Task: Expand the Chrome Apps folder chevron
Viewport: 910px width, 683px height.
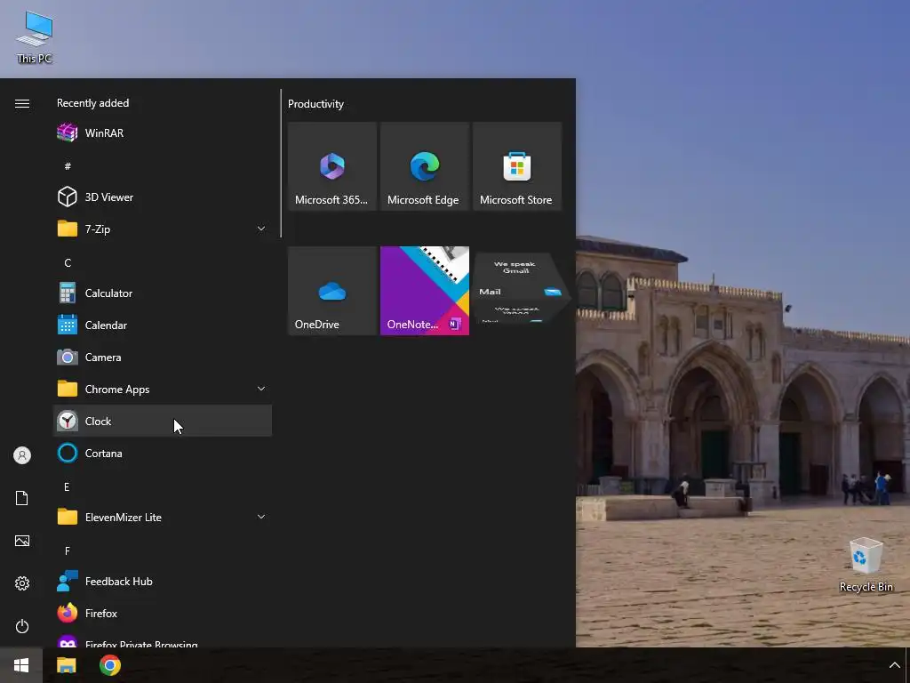Action: (261, 389)
